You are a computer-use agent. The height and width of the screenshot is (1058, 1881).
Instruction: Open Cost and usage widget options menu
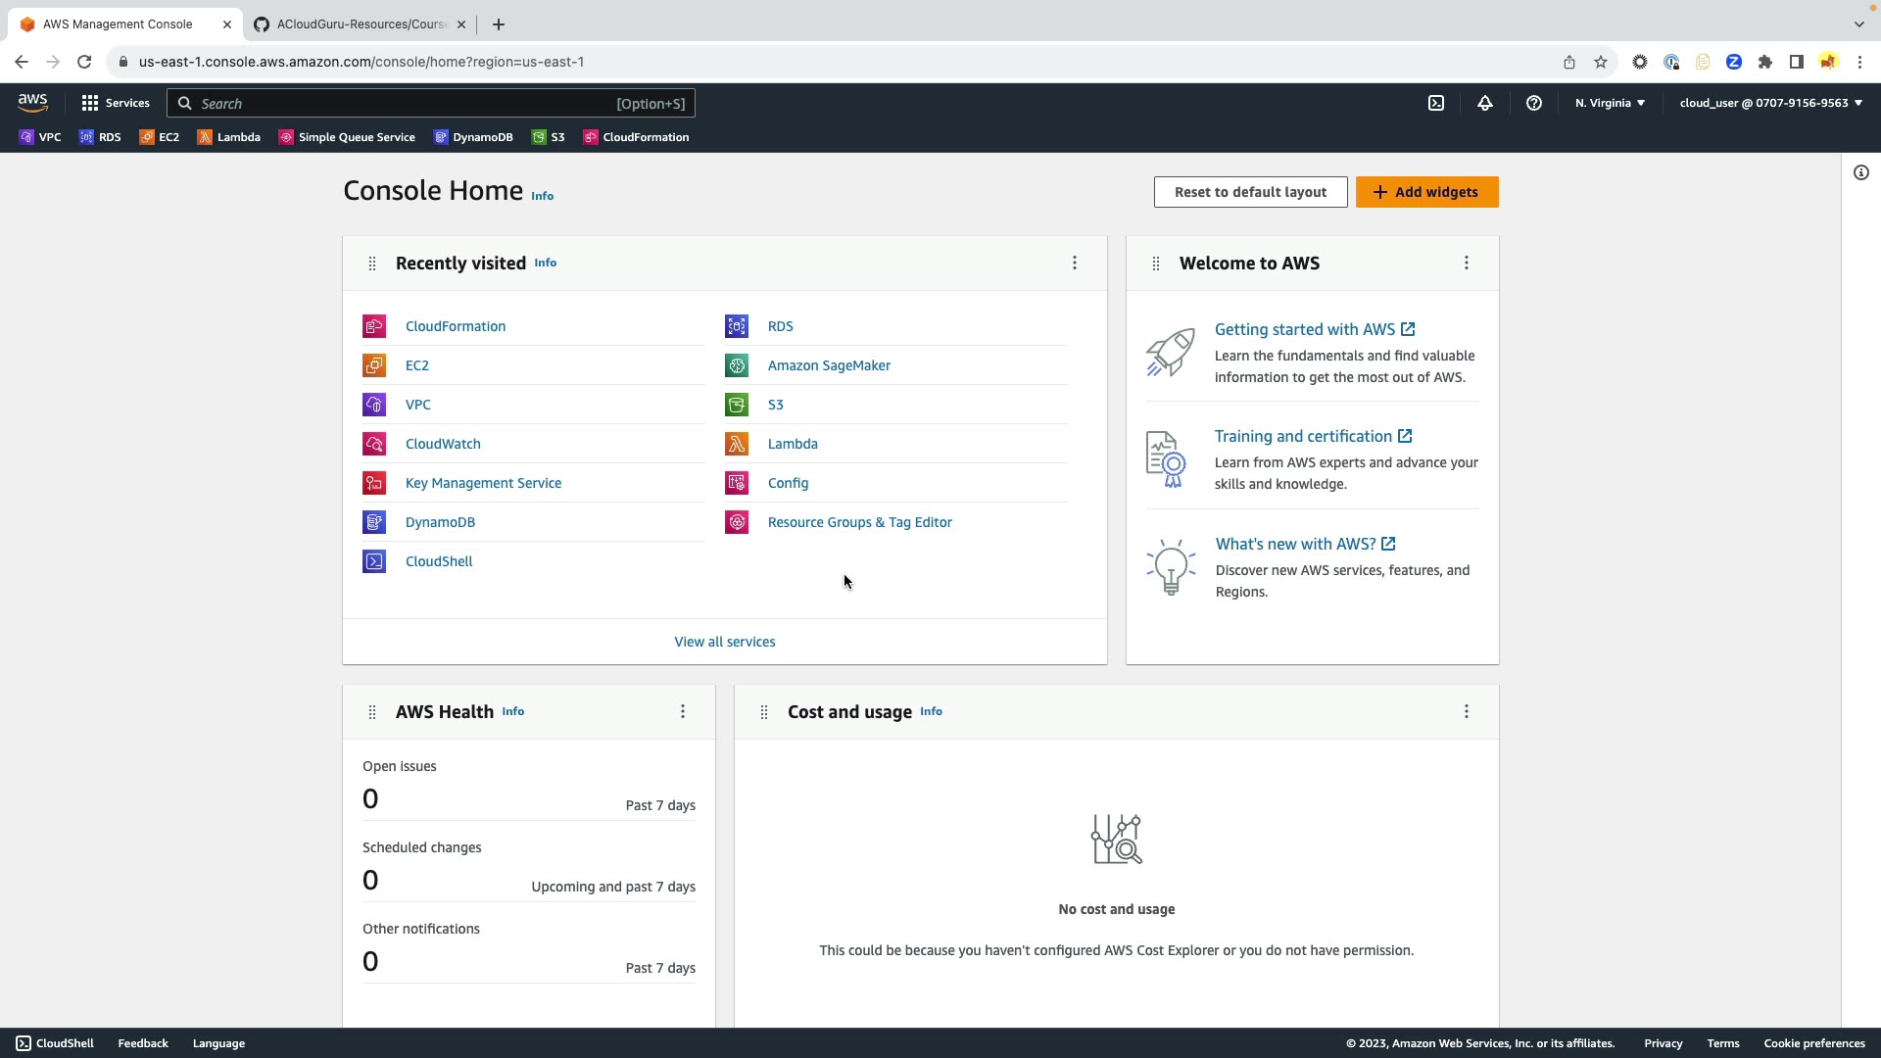pyautogui.click(x=1467, y=711)
